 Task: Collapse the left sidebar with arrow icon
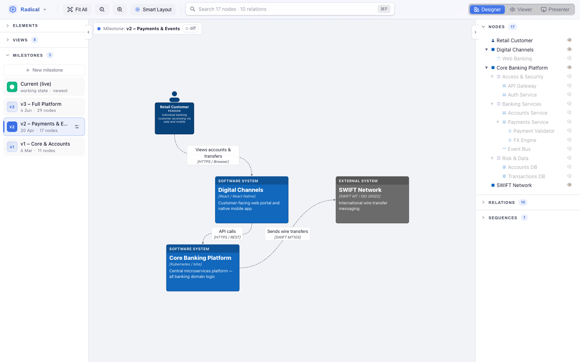88,32
